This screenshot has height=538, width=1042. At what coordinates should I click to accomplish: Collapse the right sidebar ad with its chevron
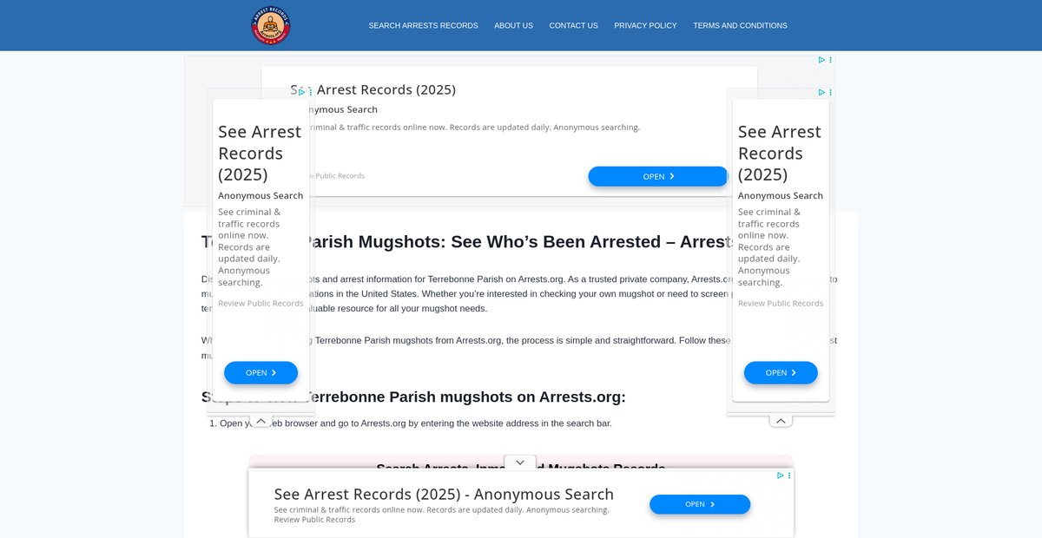click(x=781, y=421)
